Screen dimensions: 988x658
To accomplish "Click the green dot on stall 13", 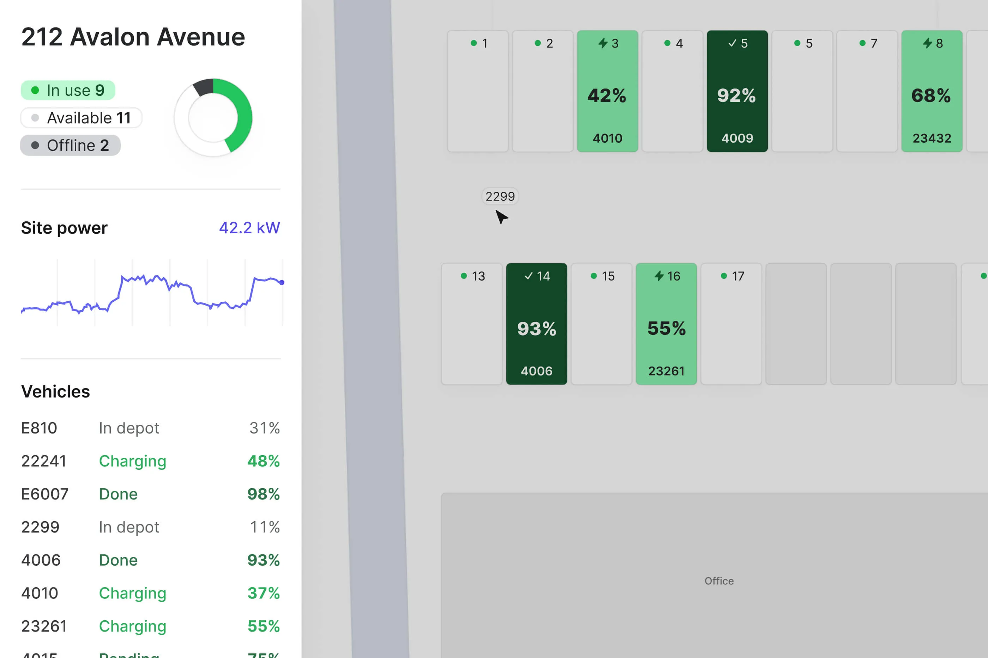I will pos(463,276).
